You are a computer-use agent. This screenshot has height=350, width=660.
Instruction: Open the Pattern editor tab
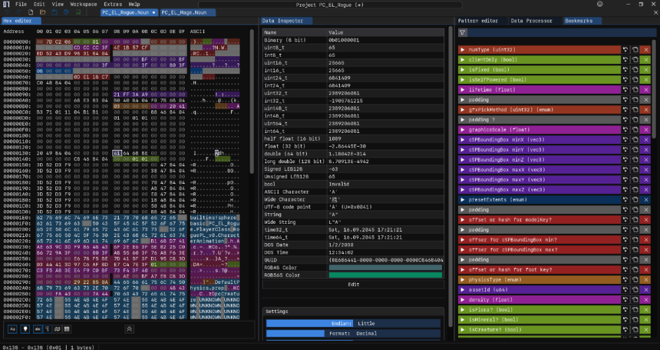pos(478,20)
